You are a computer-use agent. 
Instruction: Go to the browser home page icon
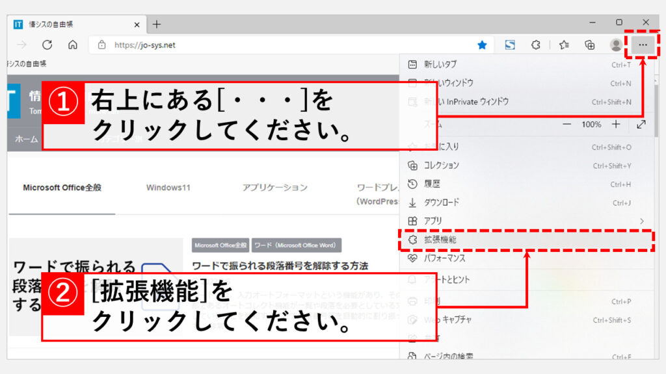point(73,45)
